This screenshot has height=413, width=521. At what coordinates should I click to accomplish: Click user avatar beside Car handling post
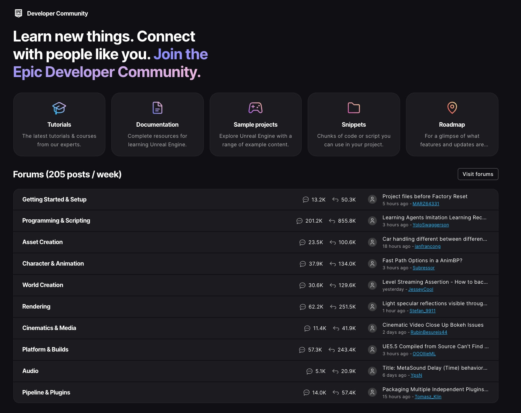[x=372, y=242]
